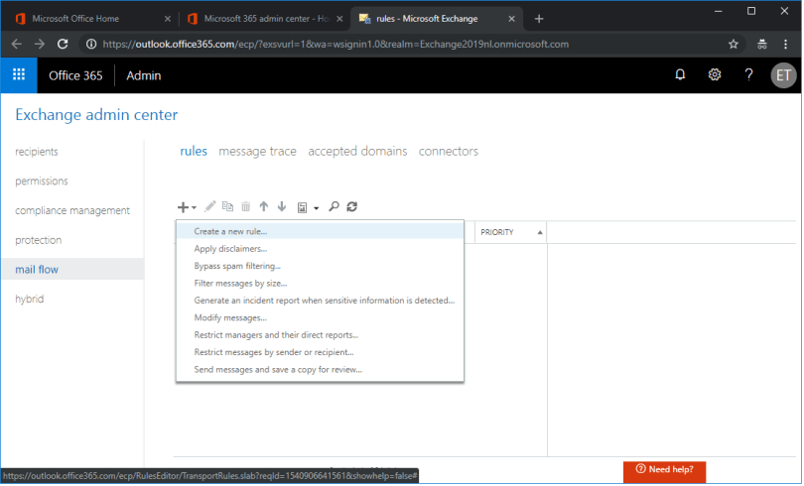Click the plus icon to add a rule
804x486 pixels.
pyautogui.click(x=184, y=207)
